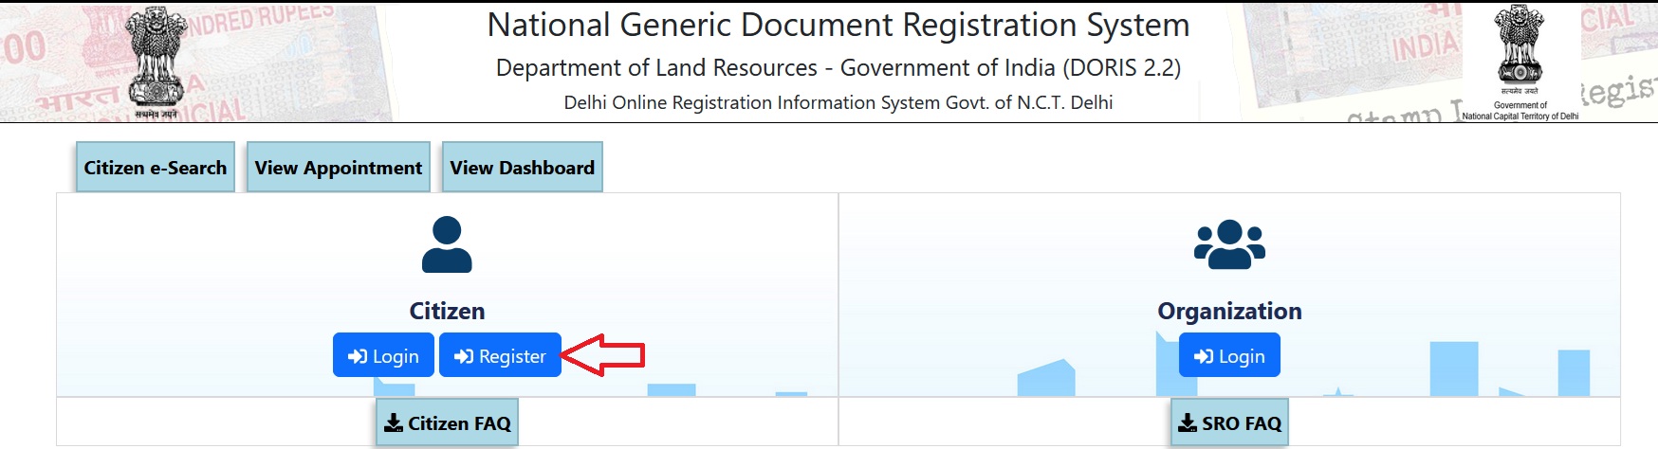
Task: Switch to View Appointment
Action: tap(339, 168)
